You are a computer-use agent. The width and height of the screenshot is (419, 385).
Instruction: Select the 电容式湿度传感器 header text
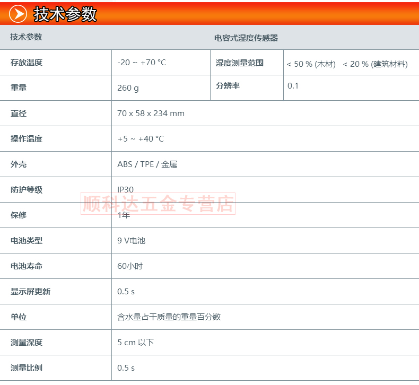(246, 38)
